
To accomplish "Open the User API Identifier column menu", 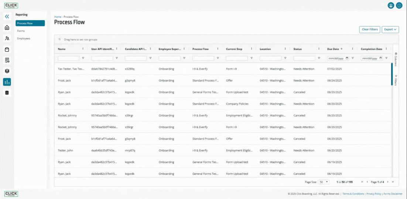I will click(117, 49).
